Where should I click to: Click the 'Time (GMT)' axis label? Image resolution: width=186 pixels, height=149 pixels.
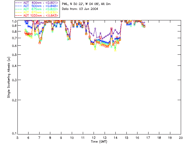tap(99, 142)
